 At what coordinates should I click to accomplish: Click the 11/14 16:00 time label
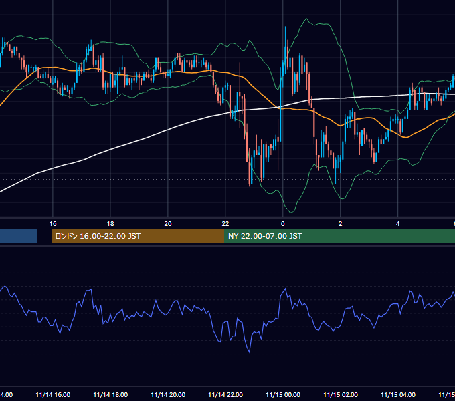[x=53, y=395]
